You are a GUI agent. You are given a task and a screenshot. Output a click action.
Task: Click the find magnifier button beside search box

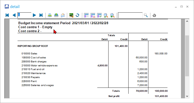click(146, 15)
